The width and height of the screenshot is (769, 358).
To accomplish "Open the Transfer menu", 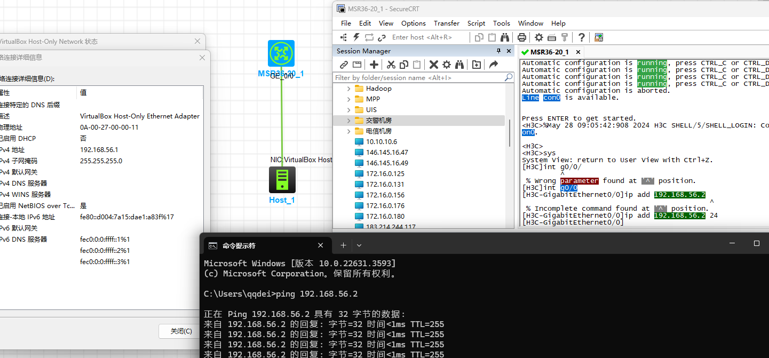I will pyautogui.click(x=446, y=23).
